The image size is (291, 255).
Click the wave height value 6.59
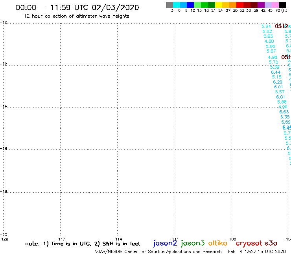tap(286, 122)
